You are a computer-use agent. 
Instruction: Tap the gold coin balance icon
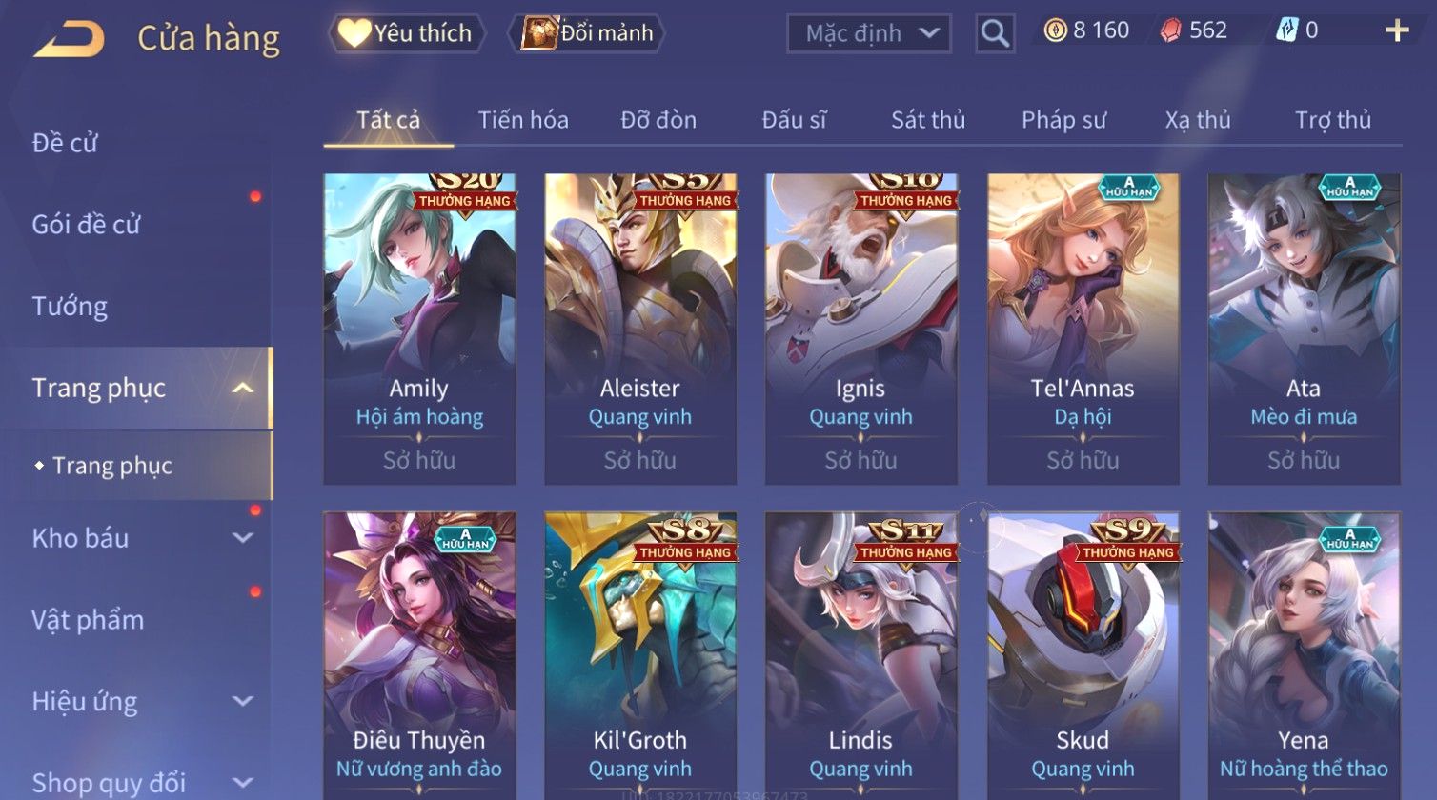(x=1055, y=31)
